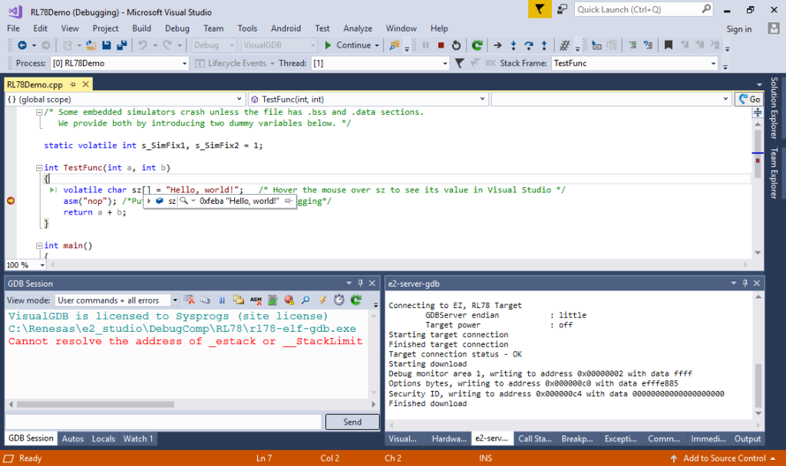Screen dimensions: 786x466
Task: Toggle the Pin icon on GDB Session panel
Action: pyautogui.click(x=361, y=283)
